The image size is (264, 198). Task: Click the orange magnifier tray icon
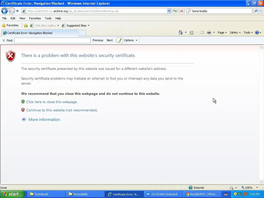pos(245,194)
